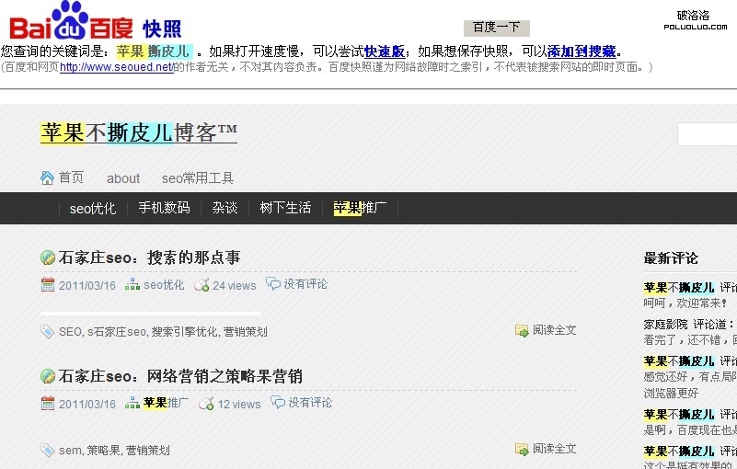Click category tree icon next to seo优化 label
This screenshot has width=737, height=469.
(132, 285)
